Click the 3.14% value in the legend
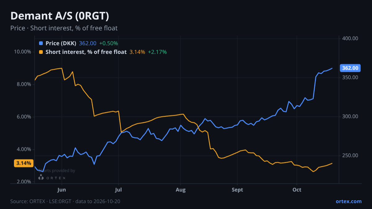372x209 pixels. tap(137, 52)
